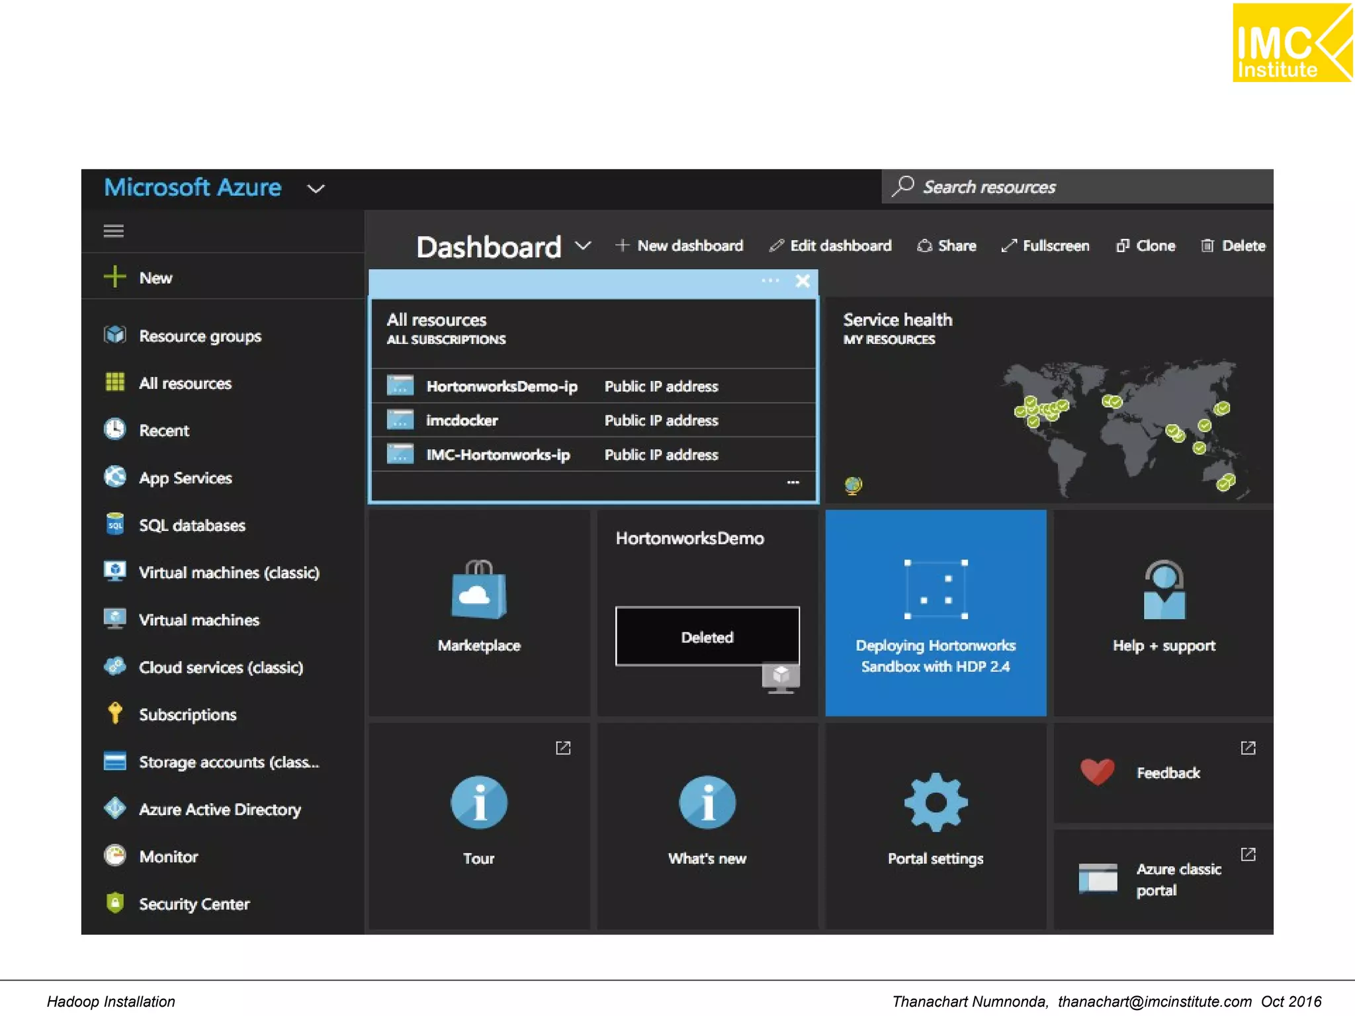
Task: Open the Tour info icon tile
Action: pyautogui.click(x=479, y=826)
